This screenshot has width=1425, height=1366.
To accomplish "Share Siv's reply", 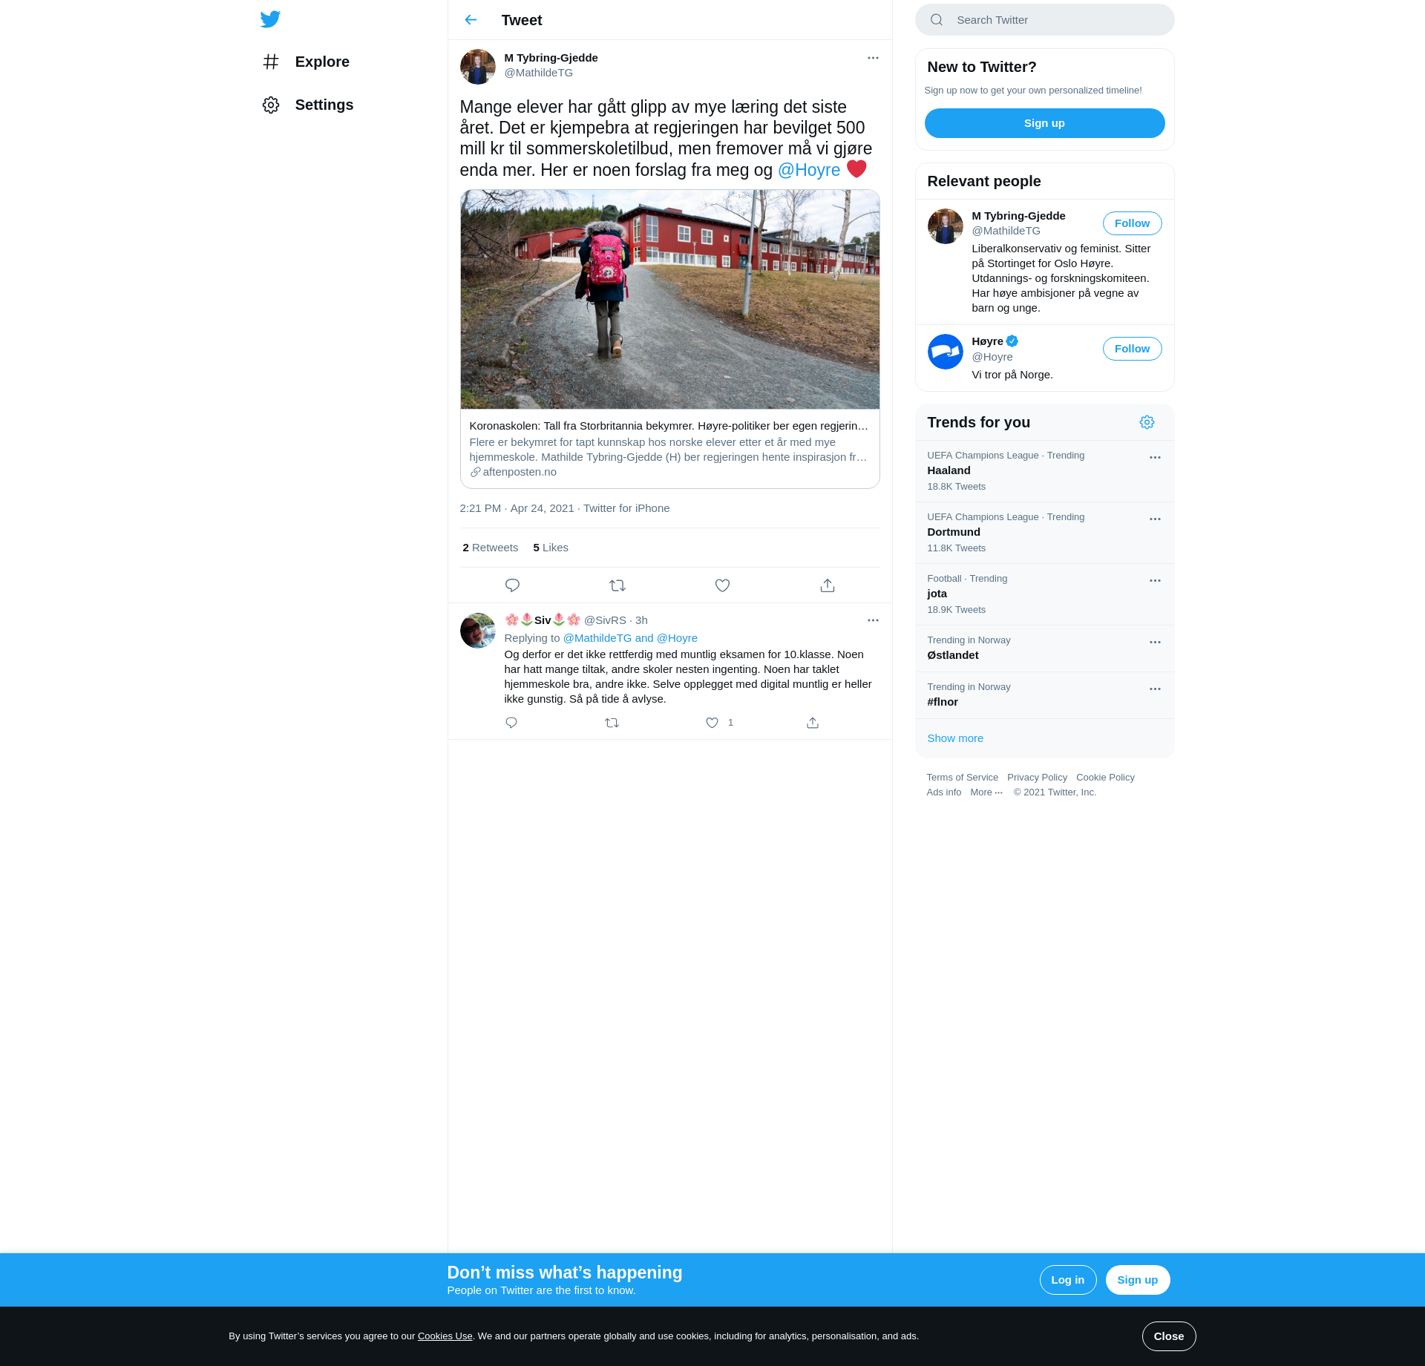I will [x=813, y=723].
